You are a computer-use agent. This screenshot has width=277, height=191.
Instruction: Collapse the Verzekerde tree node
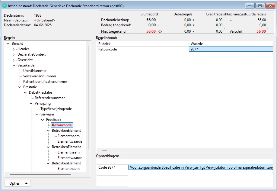point(14,65)
